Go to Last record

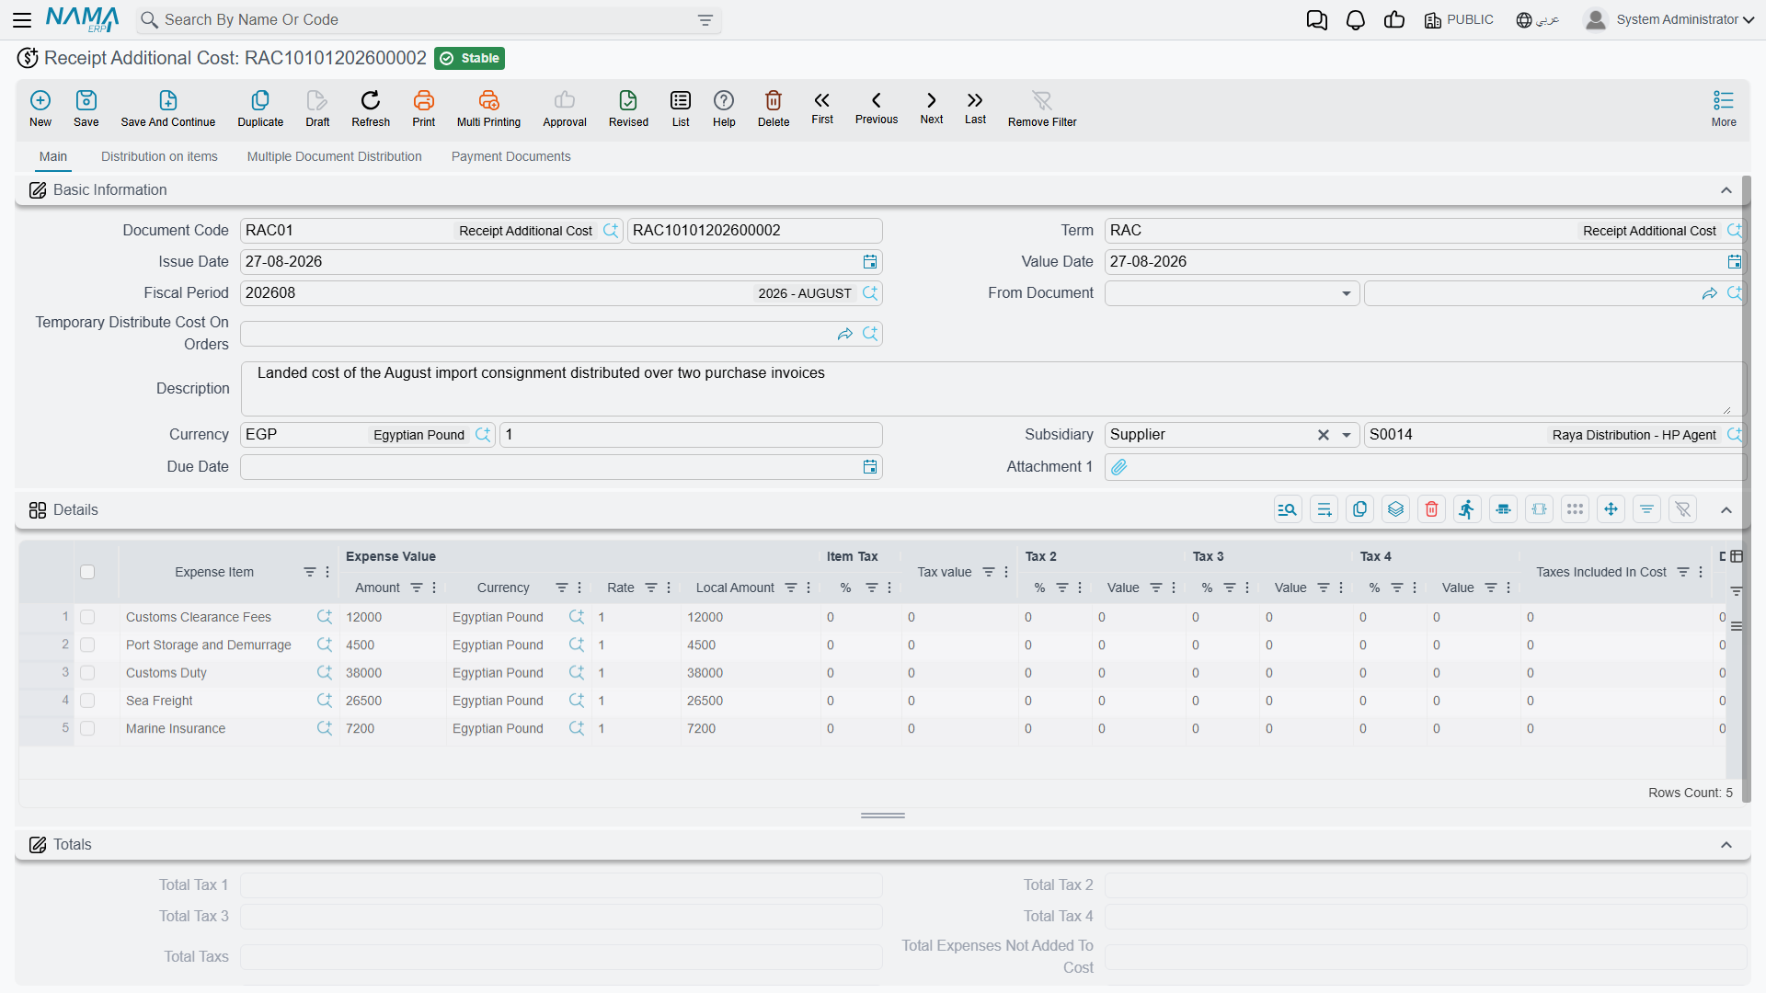(975, 108)
